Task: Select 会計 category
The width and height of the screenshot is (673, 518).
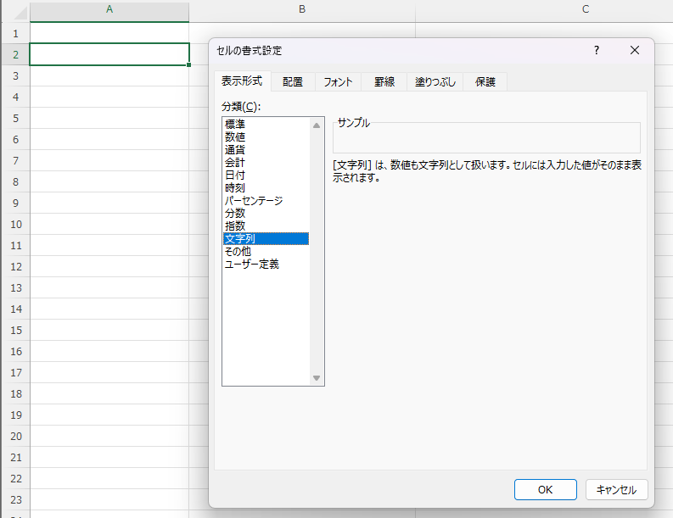Action: click(x=266, y=163)
